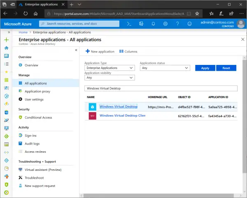Focus the Search resources, services, and docs box

[79, 24]
